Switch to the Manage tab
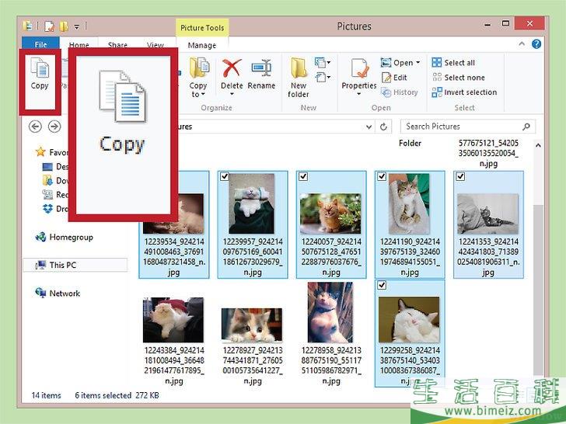The height and width of the screenshot is (424, 566). tap(201, 45)
